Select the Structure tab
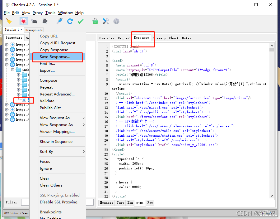 click(14, 38)
